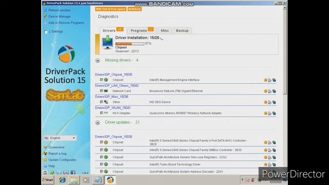Click the scrollbar up arrow
The height and width of the screenshot is (185, 329).
click(x=285, y=8)
